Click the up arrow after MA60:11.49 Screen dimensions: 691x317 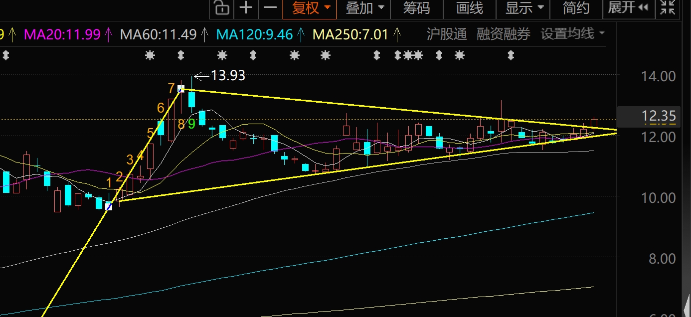point(204,34)
